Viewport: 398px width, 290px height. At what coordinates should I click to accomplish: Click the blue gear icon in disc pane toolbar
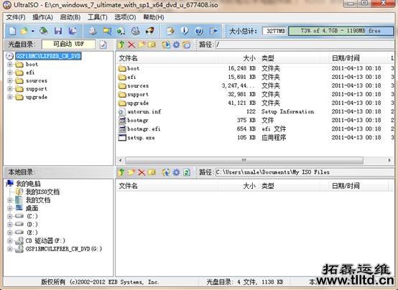click(176, 45)
